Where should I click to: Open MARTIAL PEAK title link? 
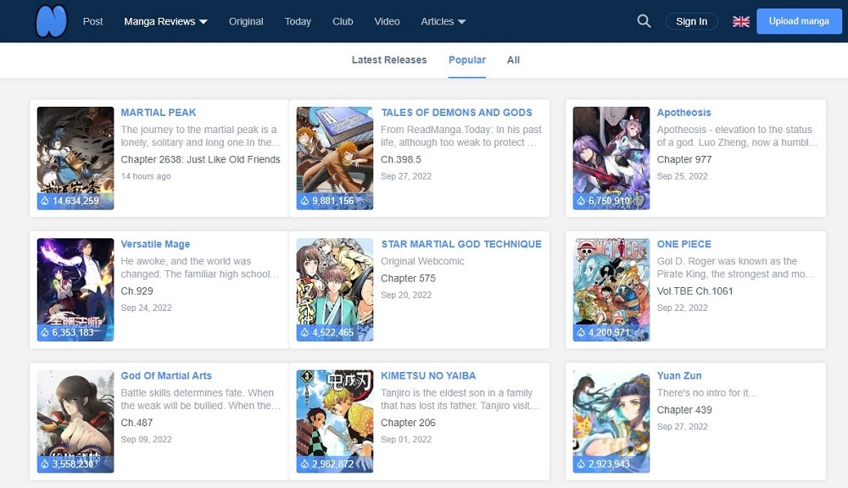click(x=158, y=113)
